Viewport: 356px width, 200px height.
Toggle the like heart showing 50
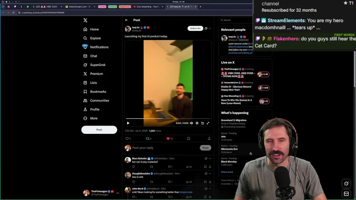pyautogui.click(x=168, y=138)
